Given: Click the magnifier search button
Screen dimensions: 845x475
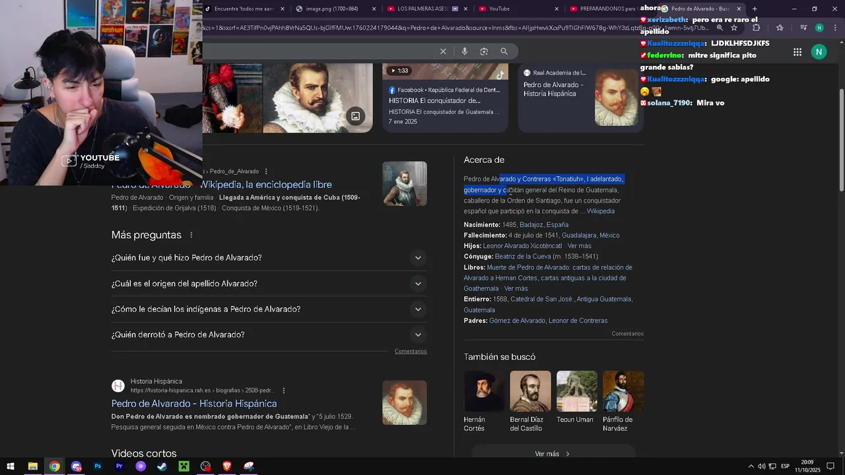Looking at the screenshot, I should pyautogui.click(x=504, y=51).
